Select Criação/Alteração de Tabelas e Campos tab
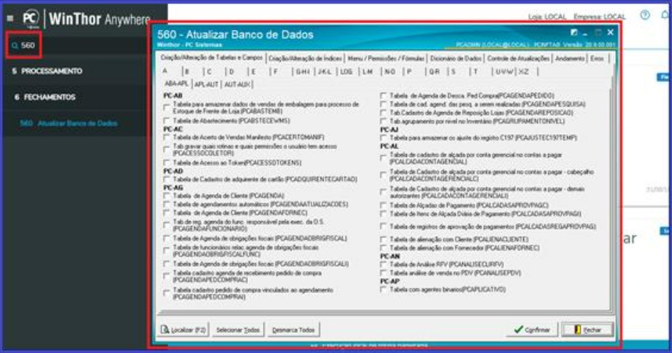This screenshot has width=672, height=353. click(x=212, y=58)
